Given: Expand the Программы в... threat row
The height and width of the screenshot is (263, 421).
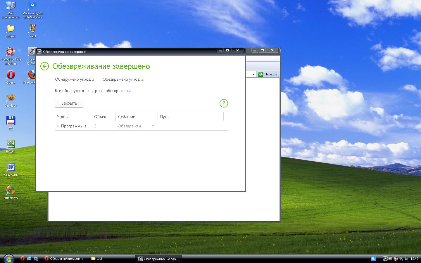Looking at the screenshot, I should coord(58,126).
